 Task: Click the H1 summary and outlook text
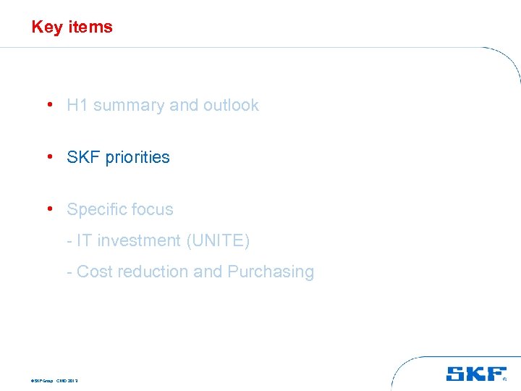(x=162, y=106)
